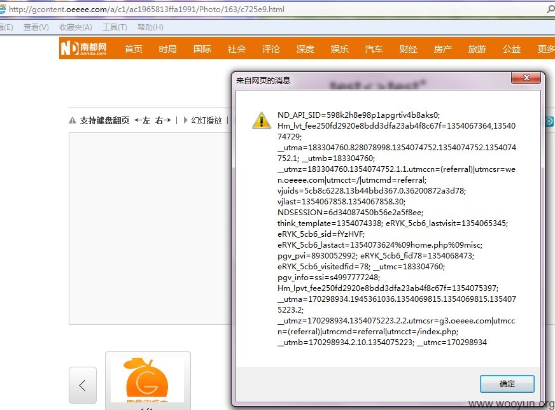Open the 房产 section
555x410 pixels.
tap(442, 49)
